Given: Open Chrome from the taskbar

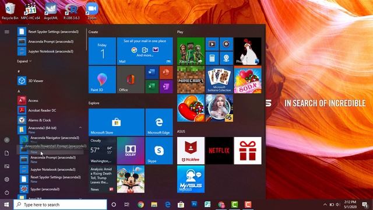Looking at the screenshot, I should (140, 205).
